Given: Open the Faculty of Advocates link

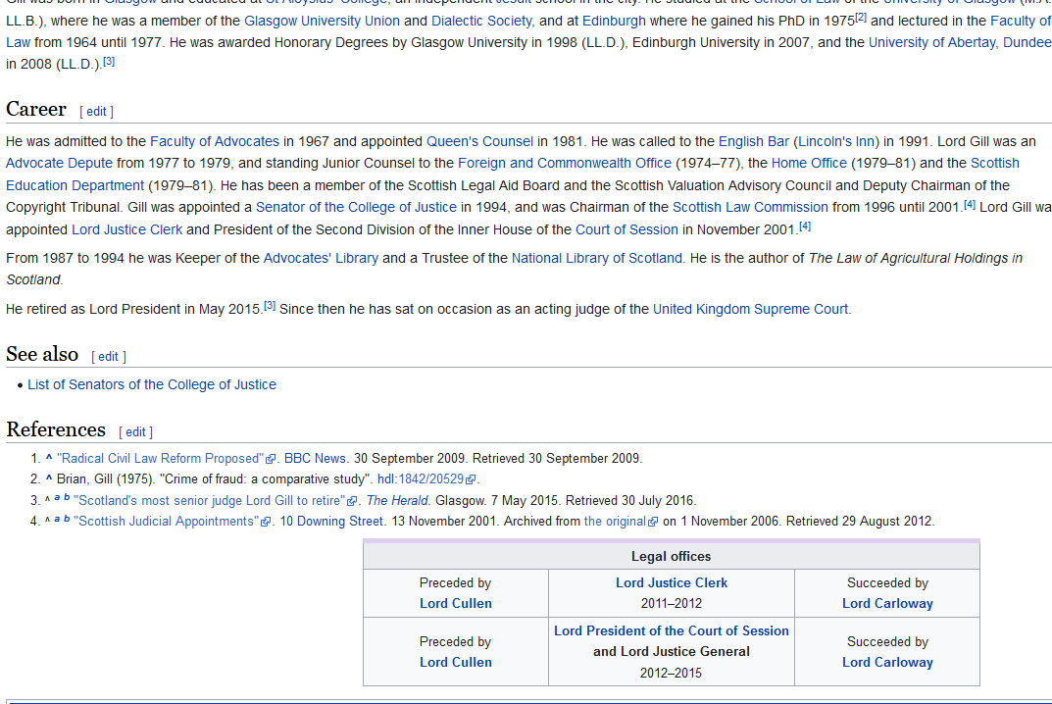Looking at the screenshot, I should click(x=215, y=141).
